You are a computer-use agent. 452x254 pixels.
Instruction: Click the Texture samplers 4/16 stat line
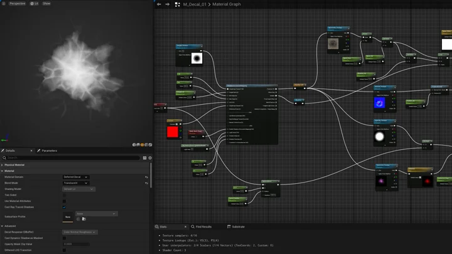[x=180, y=236]
